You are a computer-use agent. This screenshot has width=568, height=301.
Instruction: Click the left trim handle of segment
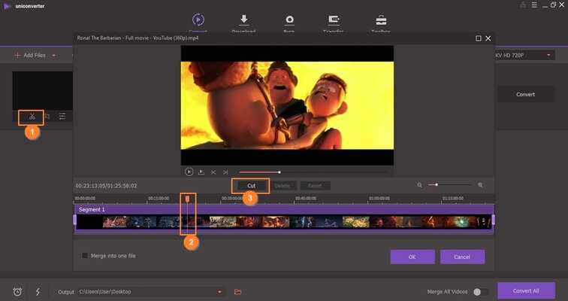coord(75,220)
